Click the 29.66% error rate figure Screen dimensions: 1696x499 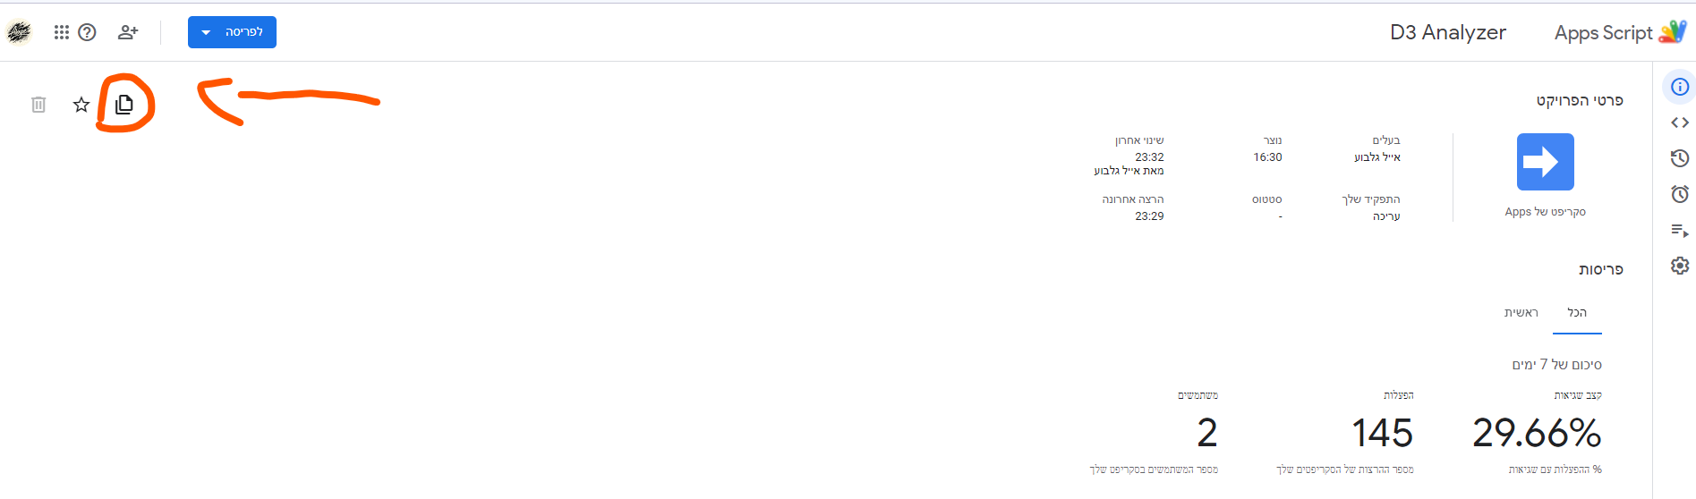pos(1537,433)
